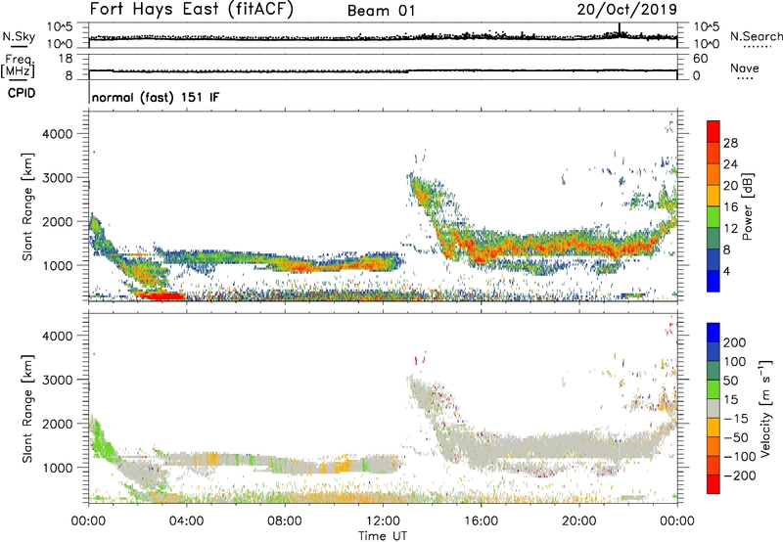Pick the red bottom swatch of velocity colorbar

coord(714,484)
